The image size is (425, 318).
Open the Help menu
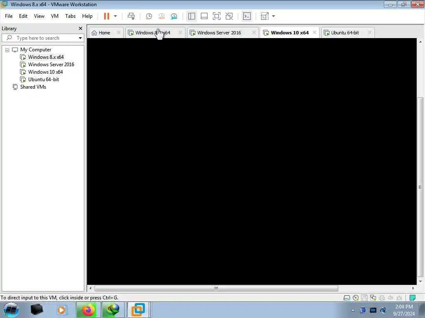coord(87,16)
